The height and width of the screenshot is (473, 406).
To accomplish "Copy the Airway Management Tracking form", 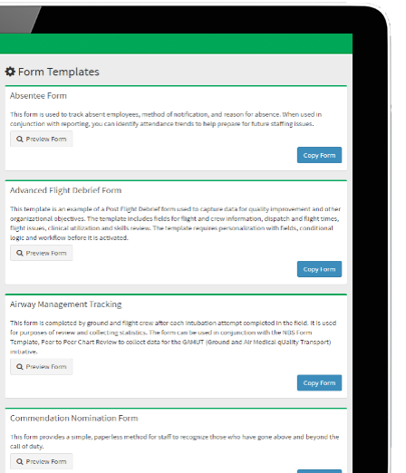I will (319, 382).
